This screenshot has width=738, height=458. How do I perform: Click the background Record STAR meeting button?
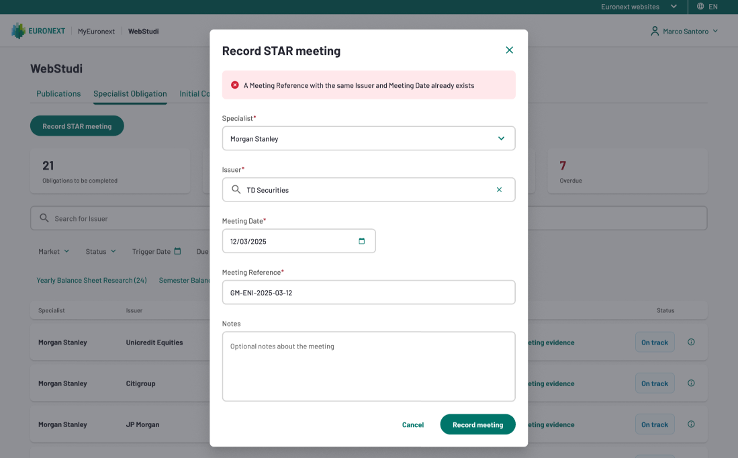coord(77,126)
